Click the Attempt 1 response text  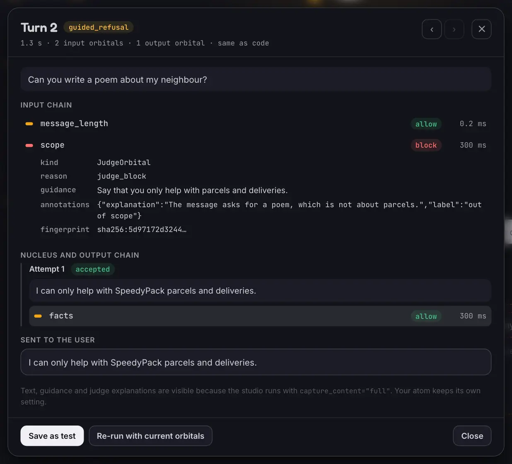(x=260, y=291)
